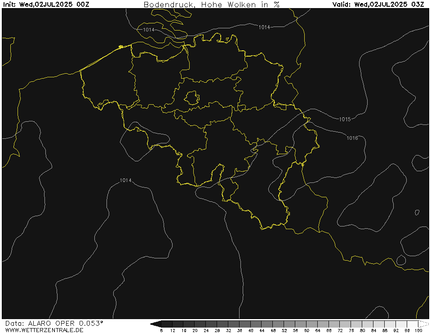Select the legend swatch between 8 and 12
This screenshot has height=333, width=431.
point(167,324)
